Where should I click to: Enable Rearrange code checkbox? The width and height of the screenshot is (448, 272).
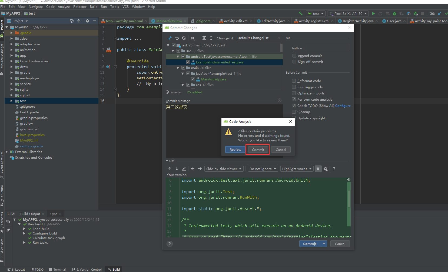(294, 87)
